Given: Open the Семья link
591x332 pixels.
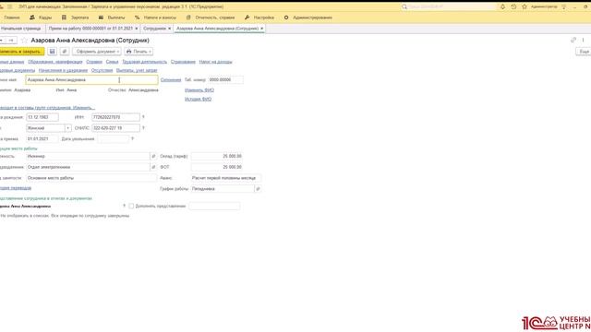Looking at the screenshot, I should 112,62.
